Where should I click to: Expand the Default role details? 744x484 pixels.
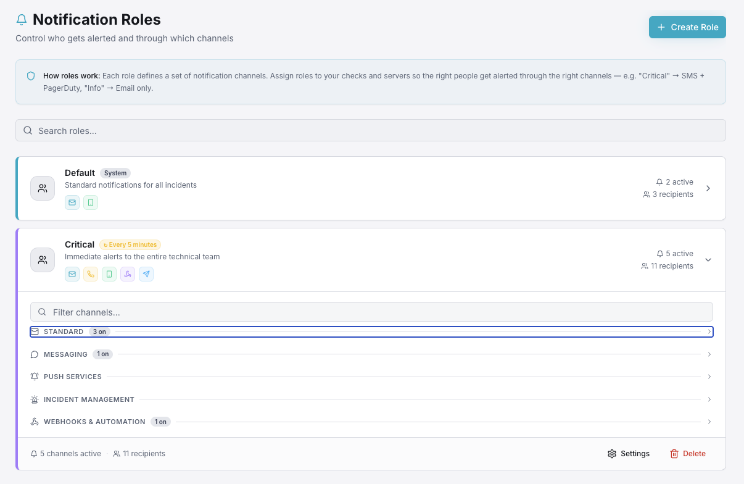[x=708, y=188]
